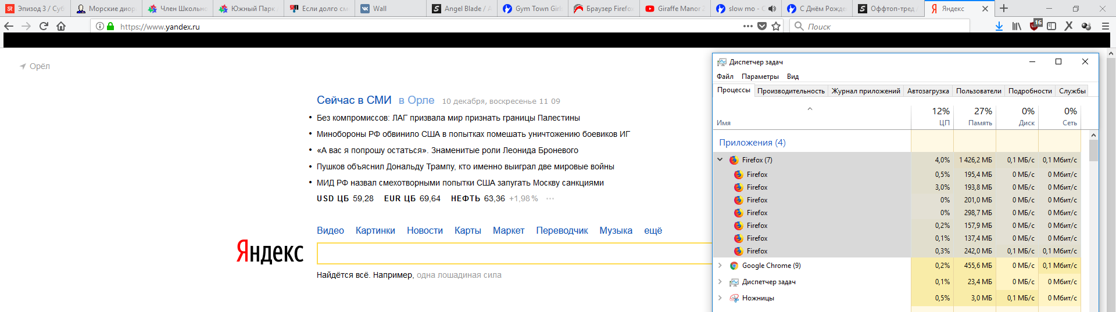Open a new browser tab with plus

pyautogui.click(x=1004, y=8)
